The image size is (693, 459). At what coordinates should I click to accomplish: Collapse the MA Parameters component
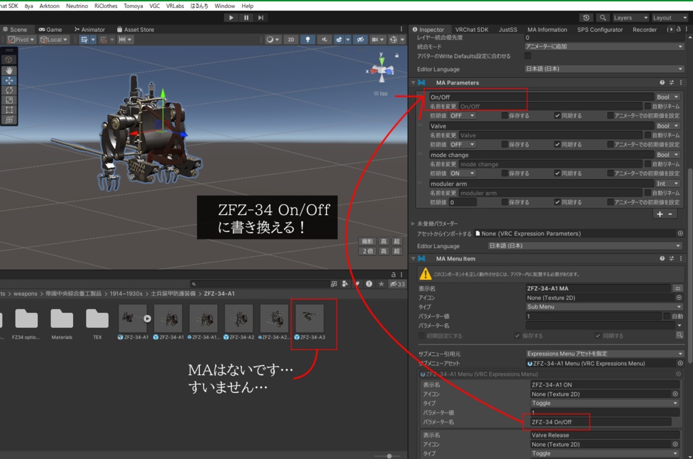tap(413, 82)
